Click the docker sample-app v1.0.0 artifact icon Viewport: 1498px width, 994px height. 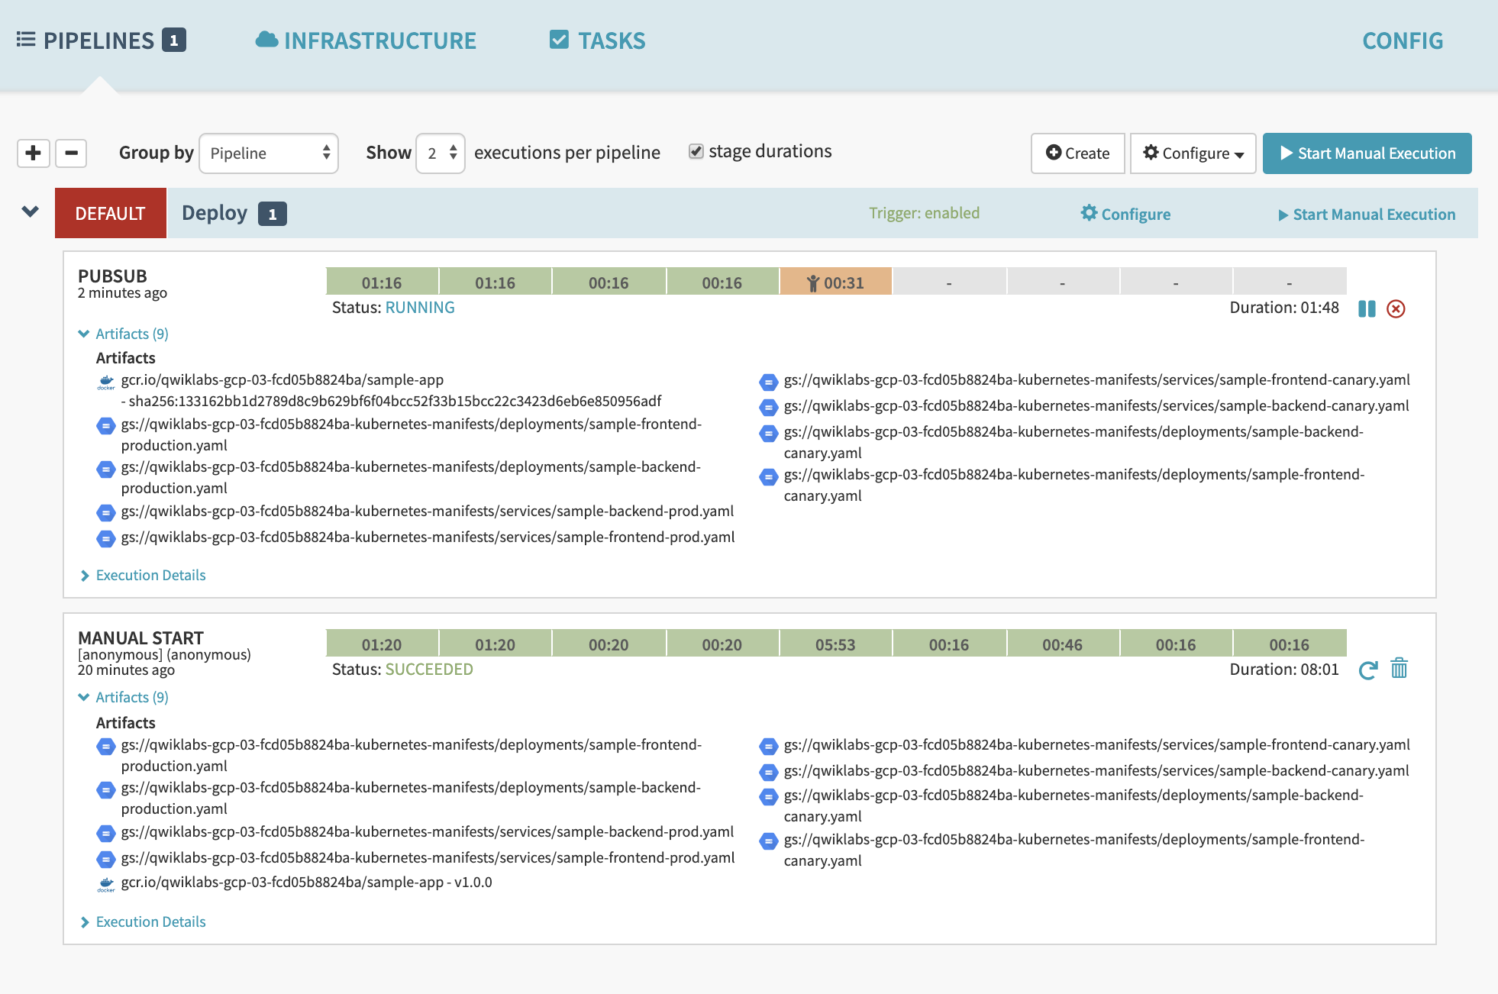pyautogui.click(x=106, y=883)
